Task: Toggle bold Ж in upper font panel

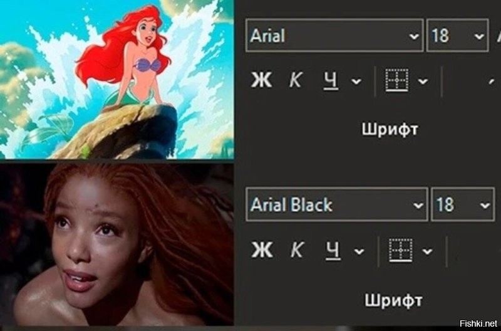Action: [261, 80]
